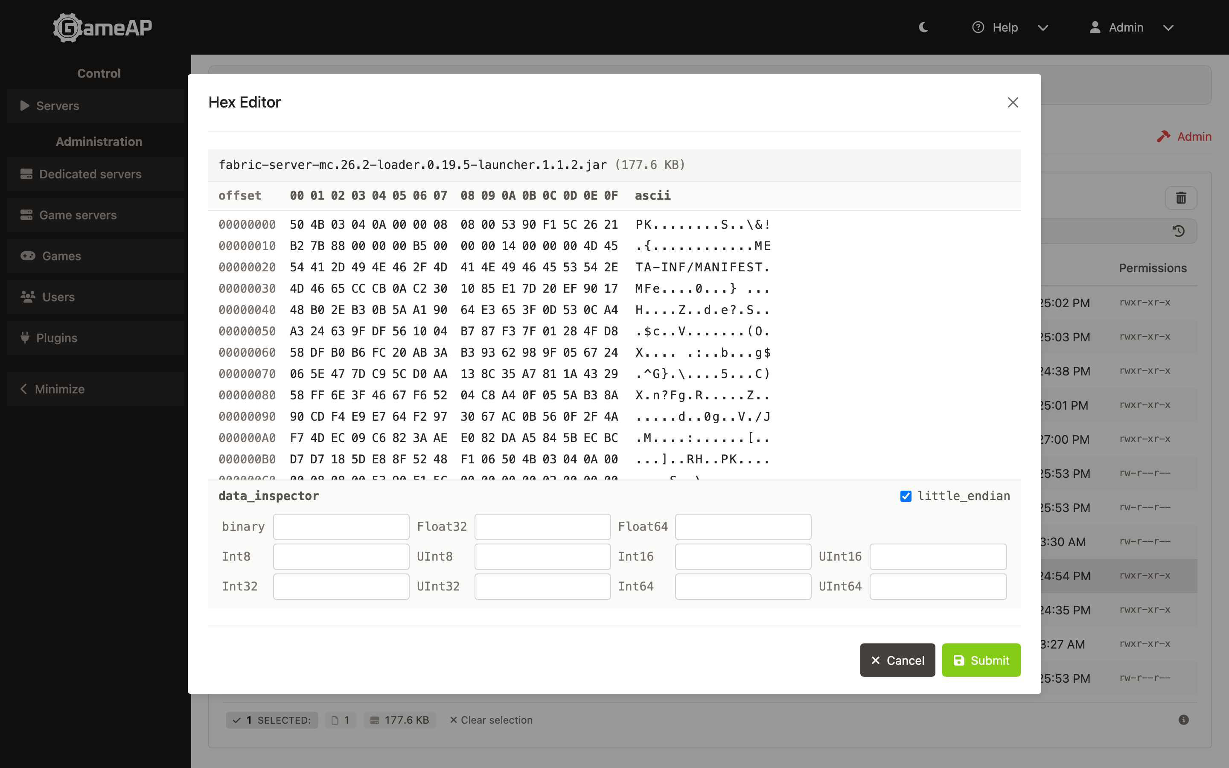Click Clear selection link
Image resolution: width=1229 pixels, height=768 pixels.
point(491,720)
